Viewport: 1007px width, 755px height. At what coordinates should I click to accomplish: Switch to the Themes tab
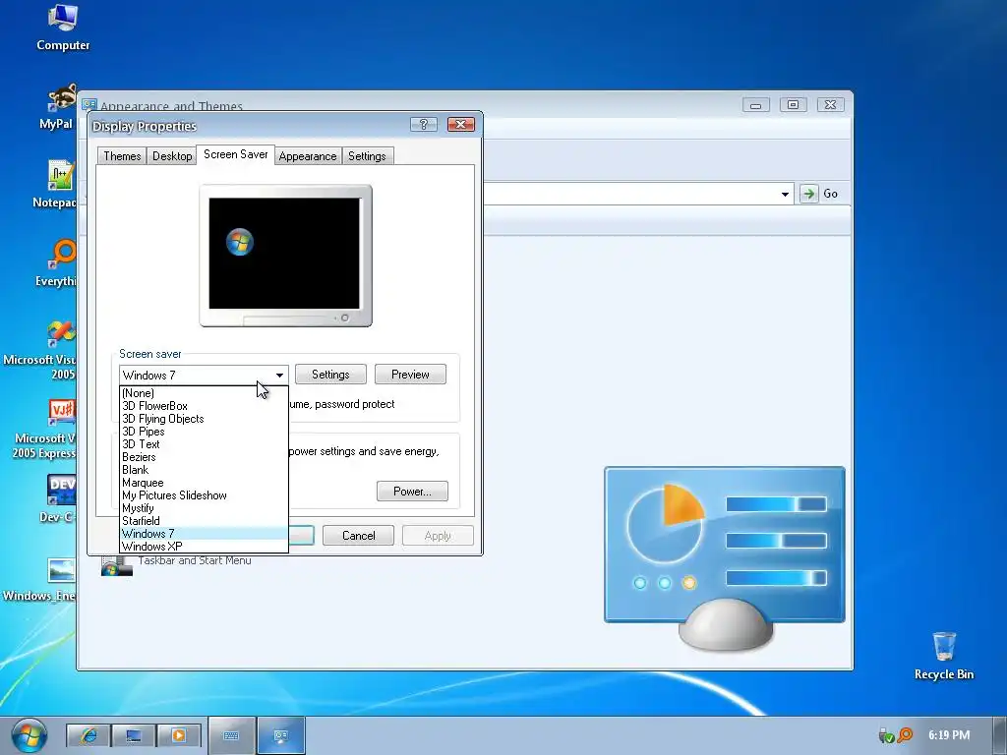[122, 156]
